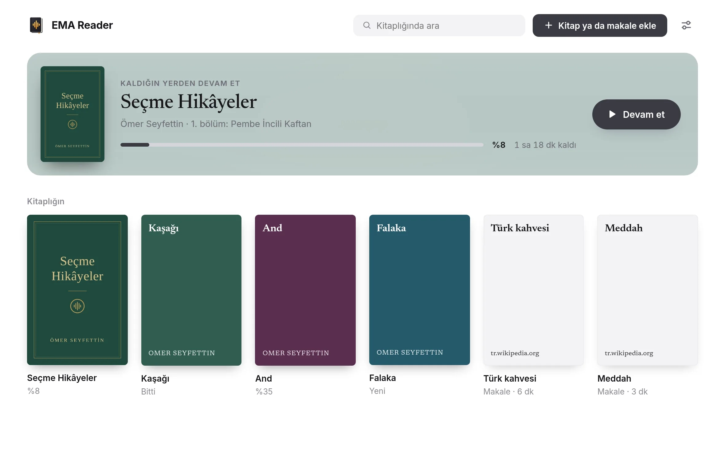725x454 pixels.
Task: Click the And title below cover
Action: (x=264, y=379)
